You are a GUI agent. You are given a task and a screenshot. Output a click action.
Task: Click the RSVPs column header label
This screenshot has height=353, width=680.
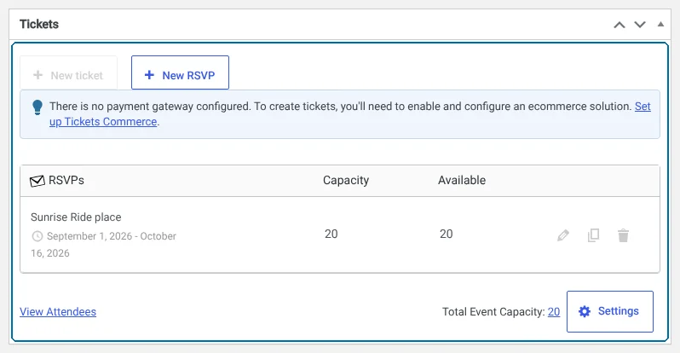(66, 180)
